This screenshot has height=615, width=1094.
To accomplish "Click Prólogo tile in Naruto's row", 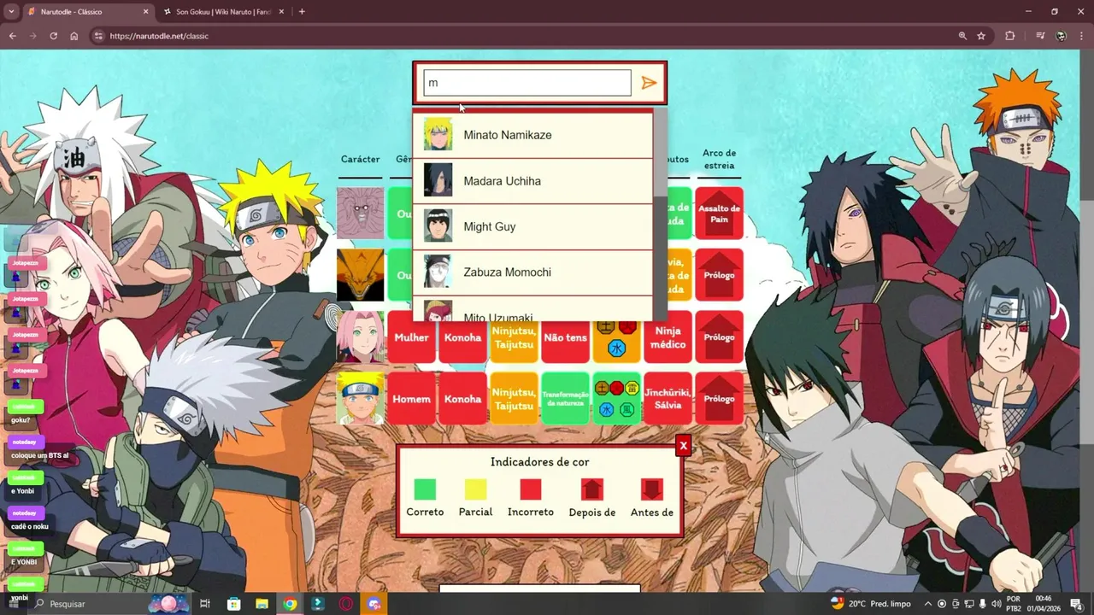I will (719, 398).
